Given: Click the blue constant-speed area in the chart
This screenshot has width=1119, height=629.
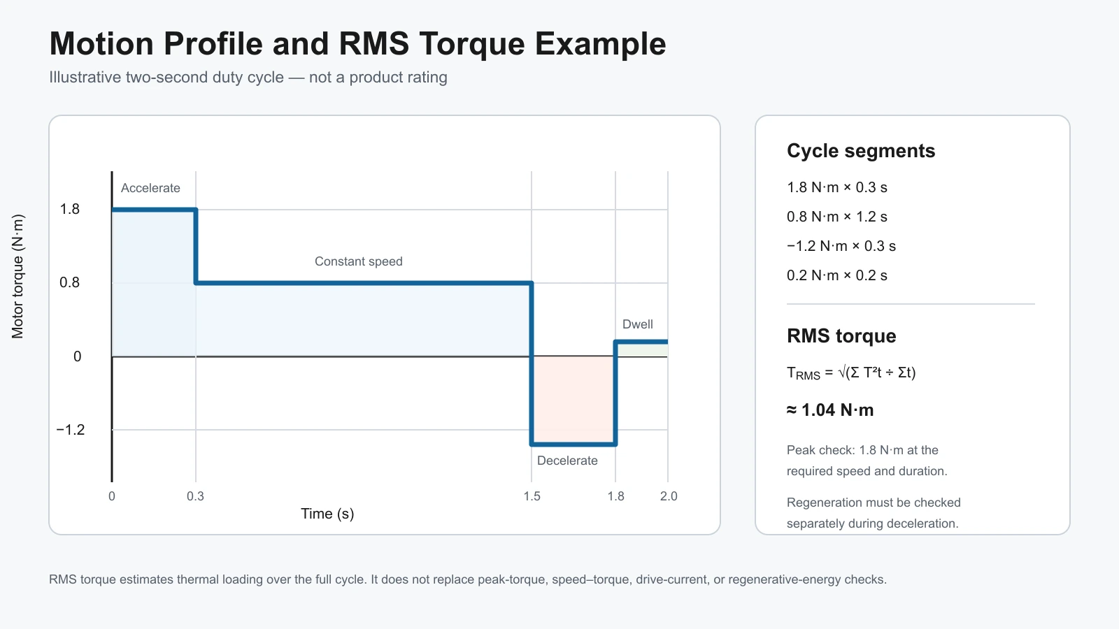Looking at the screenshot, I should click(364, 320).
